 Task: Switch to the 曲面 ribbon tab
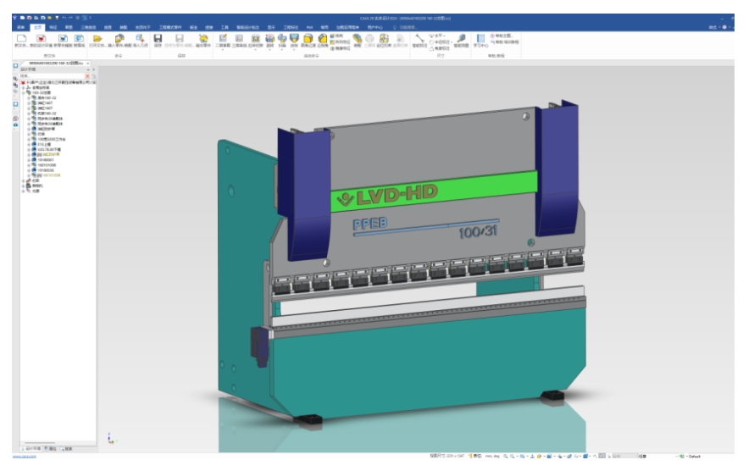pos(108,27)
